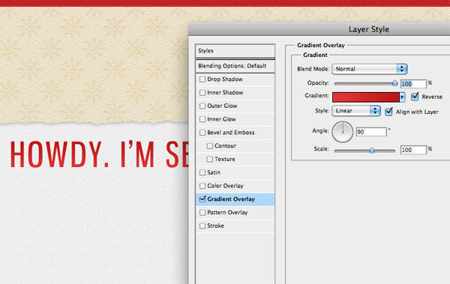
Task: Tick the Outer Glow checkbox
Action: [202, 106]
